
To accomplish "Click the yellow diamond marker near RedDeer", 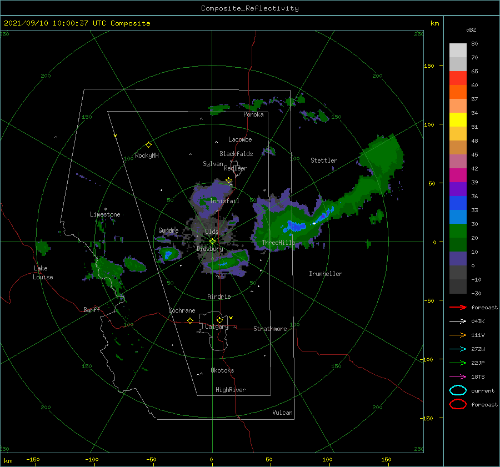I will (x=229, y=180).
